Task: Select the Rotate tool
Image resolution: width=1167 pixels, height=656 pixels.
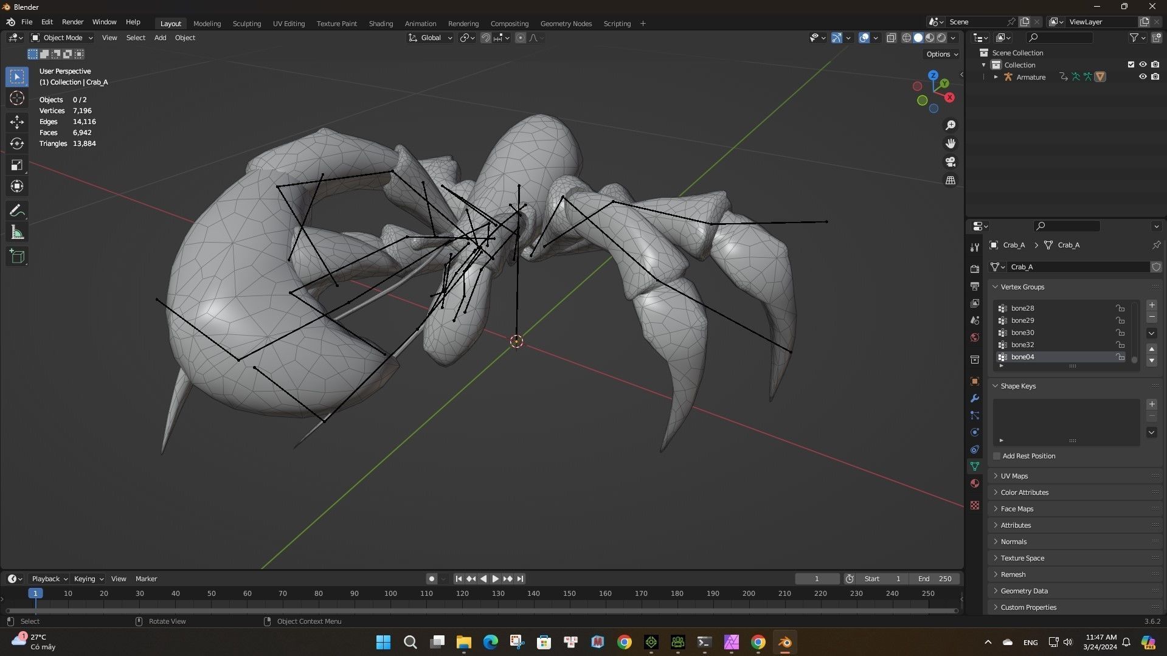Action: point(17,143)
